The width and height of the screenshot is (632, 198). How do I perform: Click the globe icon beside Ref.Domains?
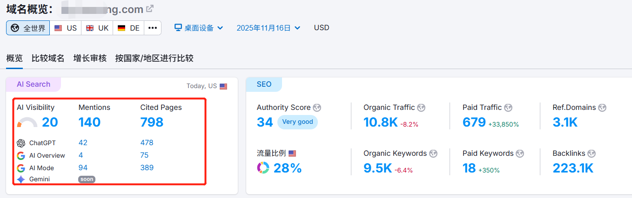(x=602, y=108)
